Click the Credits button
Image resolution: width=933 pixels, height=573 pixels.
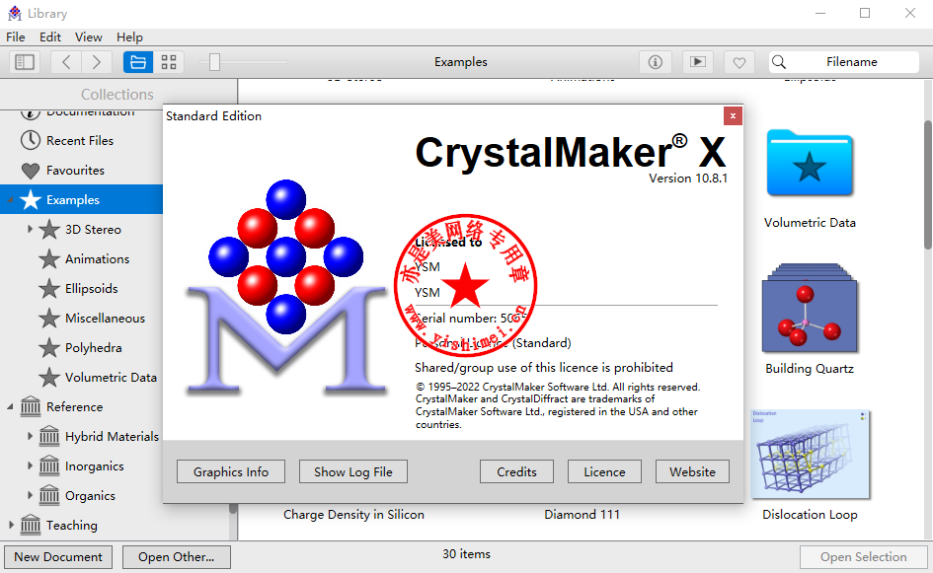(x=516, y=472)
